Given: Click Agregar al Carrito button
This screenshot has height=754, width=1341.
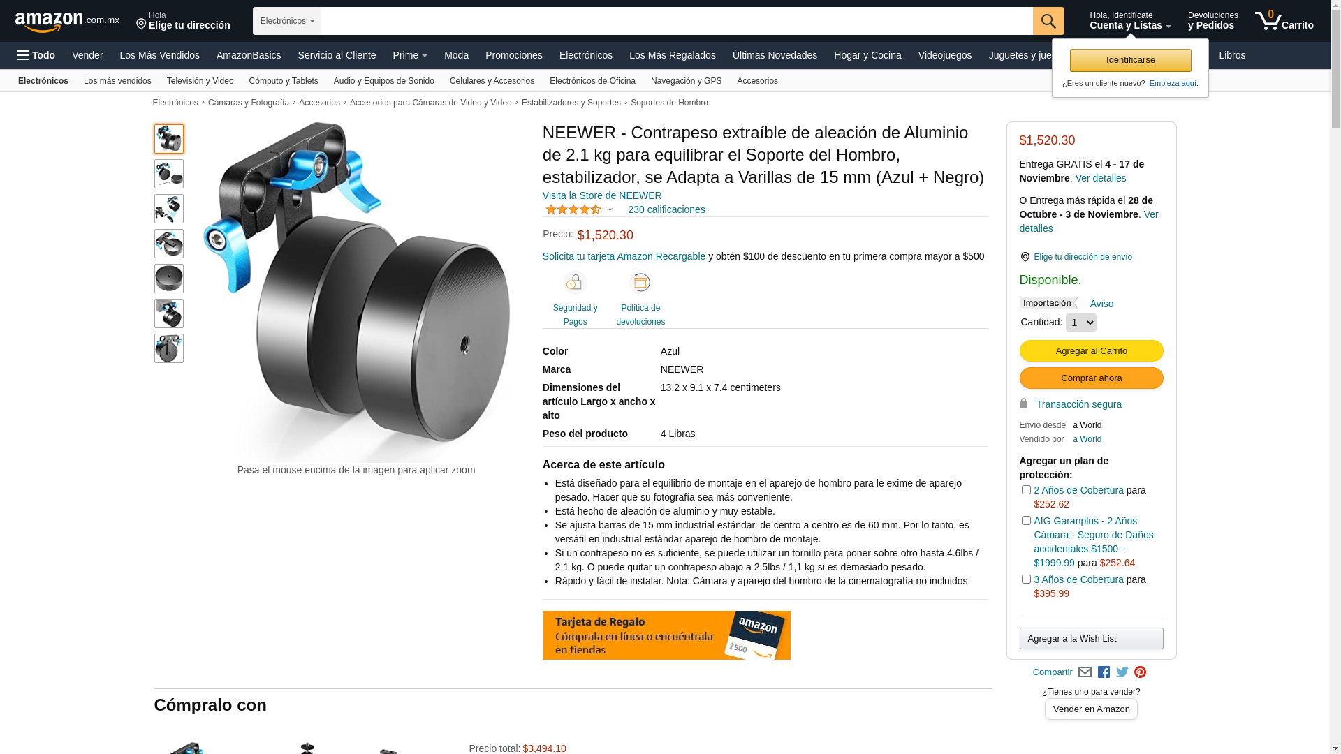Looking at the screenshot, I should (x=1091, y=351).
